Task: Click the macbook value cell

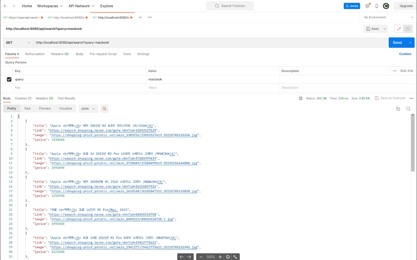Action: [x=212, y=79]
